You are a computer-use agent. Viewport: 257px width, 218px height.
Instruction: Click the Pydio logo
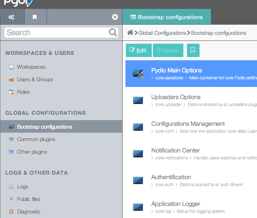[19, 3]
